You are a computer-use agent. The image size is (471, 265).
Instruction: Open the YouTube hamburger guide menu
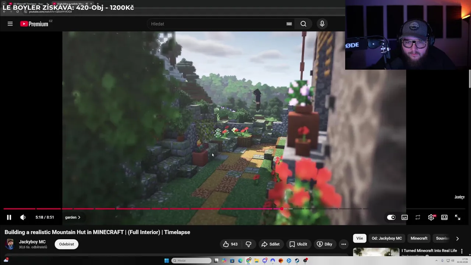10,24
